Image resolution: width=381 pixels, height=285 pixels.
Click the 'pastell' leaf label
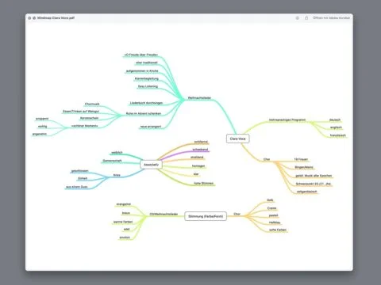click(x=273, y=215)
